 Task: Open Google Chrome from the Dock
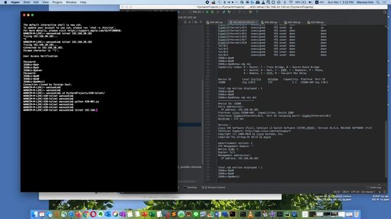click(x=86, y=214)
